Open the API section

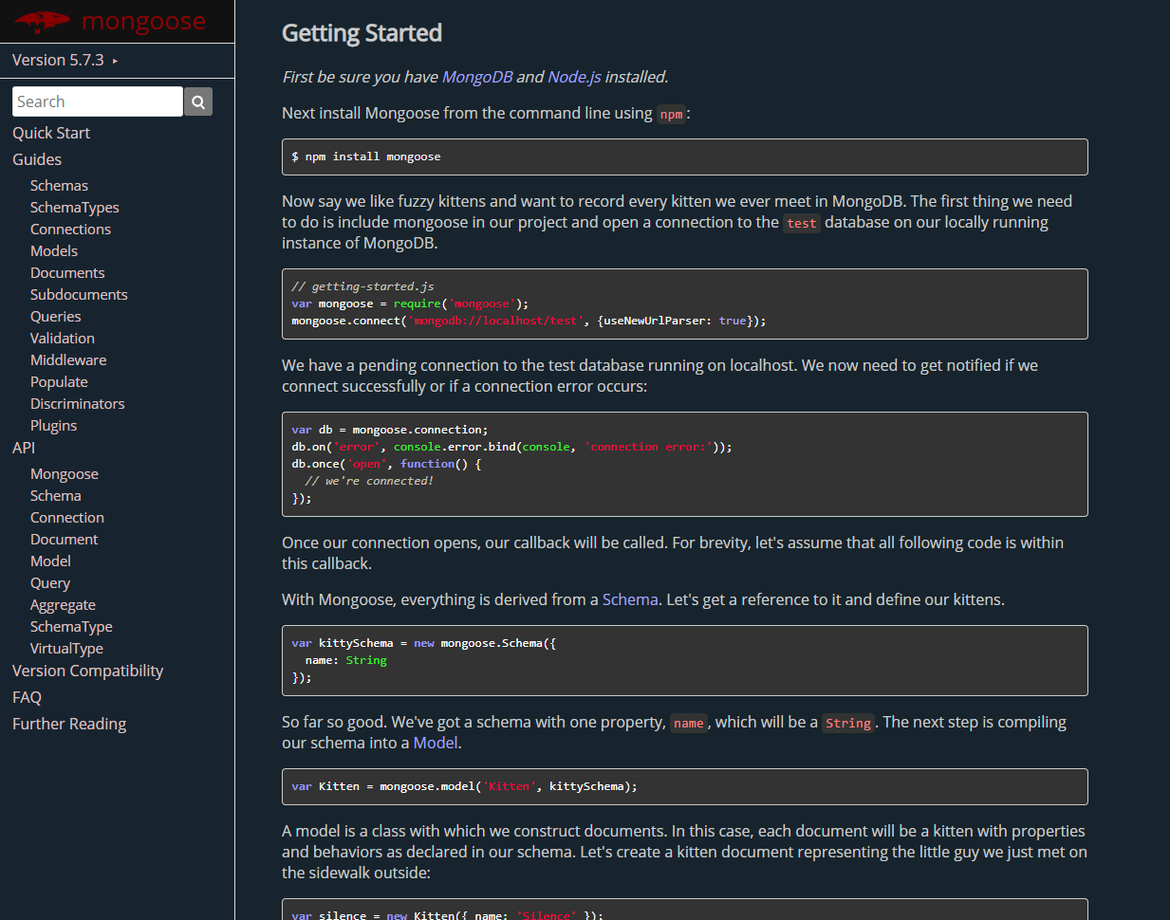[x=24, y=448]
